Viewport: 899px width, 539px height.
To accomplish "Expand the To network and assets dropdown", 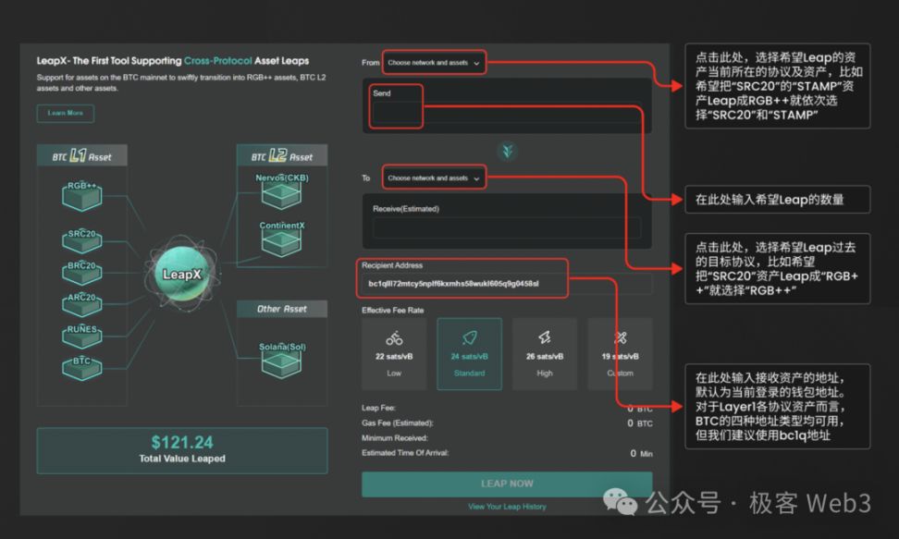I will click(x=434, y=178).
